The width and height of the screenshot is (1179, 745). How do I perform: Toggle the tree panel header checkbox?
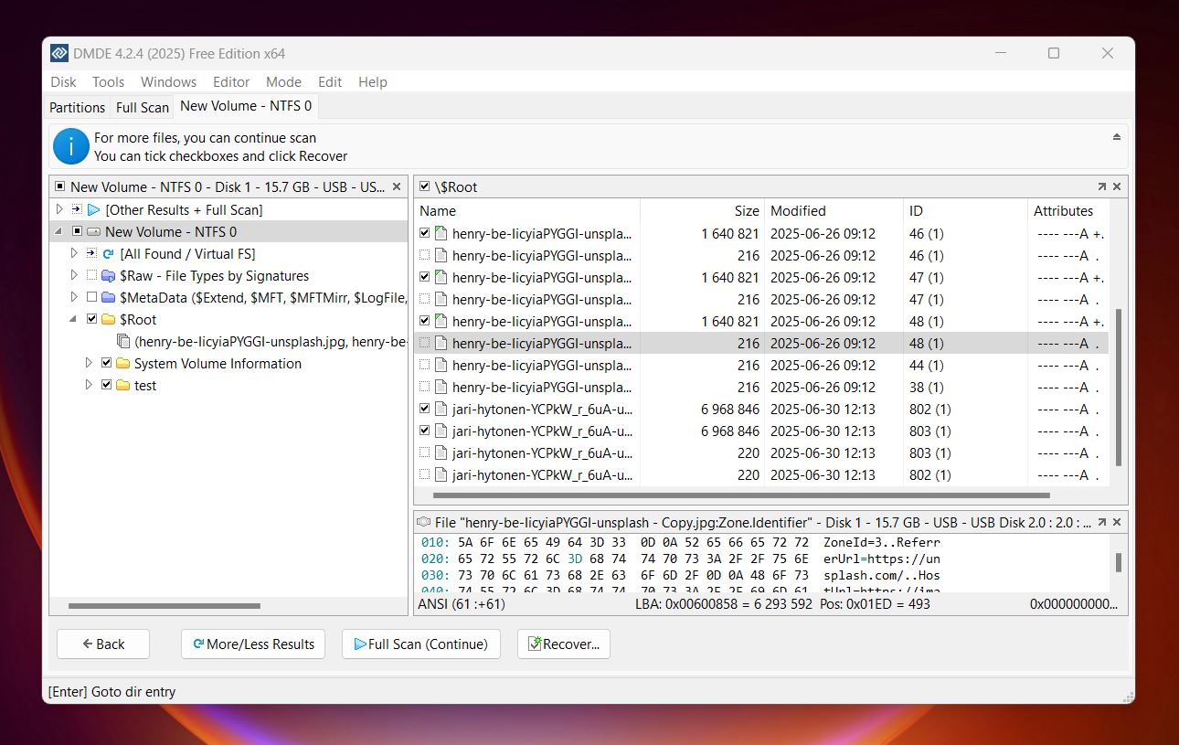pos(60,186)
